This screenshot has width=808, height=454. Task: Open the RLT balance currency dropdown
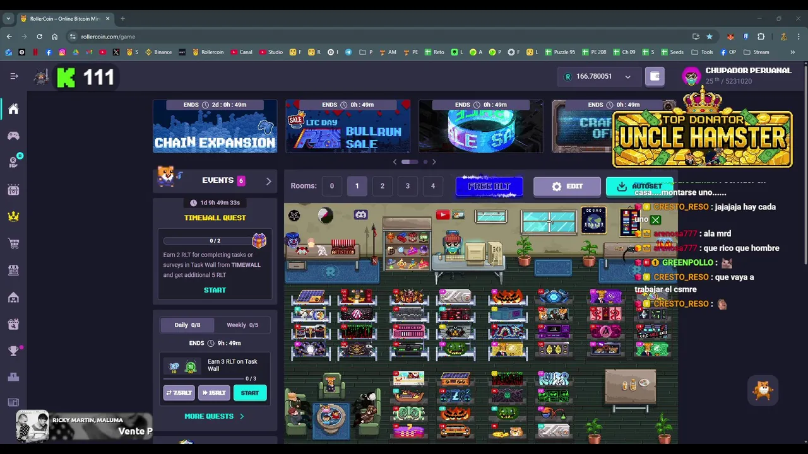point(598,76)
